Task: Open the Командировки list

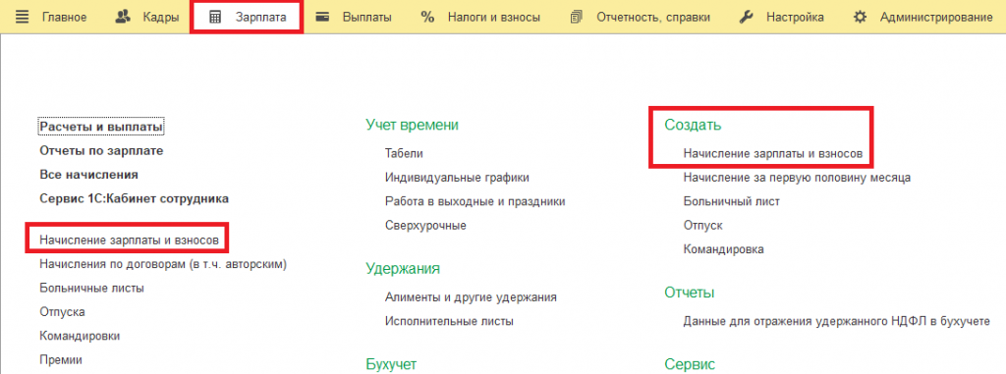Action: [x=80, y=336]
